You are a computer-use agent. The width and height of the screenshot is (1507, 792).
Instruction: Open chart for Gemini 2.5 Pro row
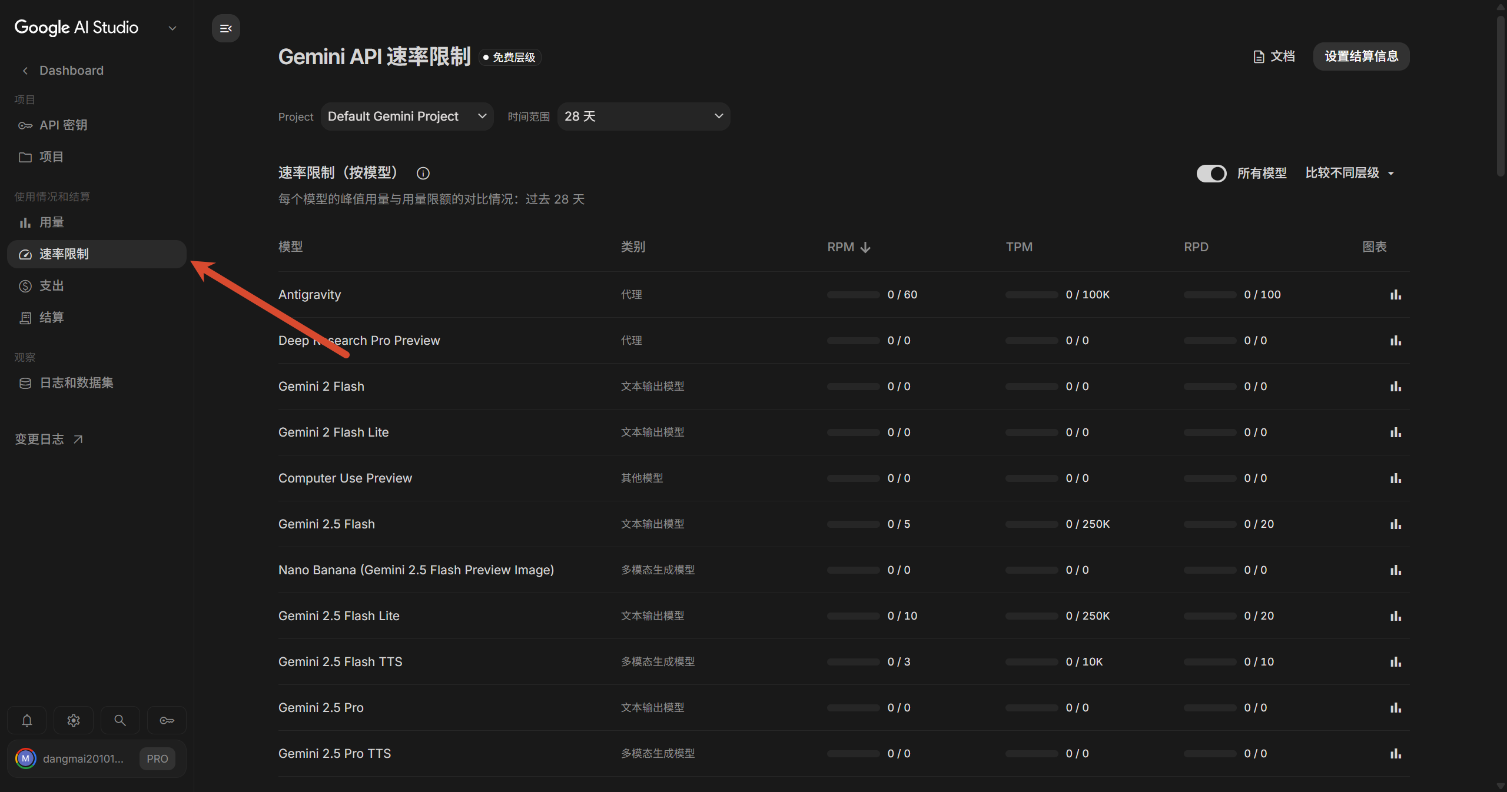(x=1396, y=708)
